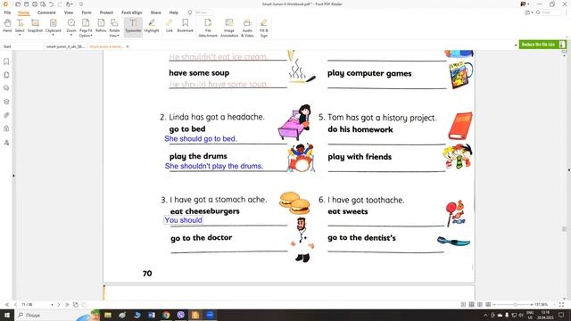571x321 pixels.
Task: Open the Windows Start menu
Action: (7, 315)
